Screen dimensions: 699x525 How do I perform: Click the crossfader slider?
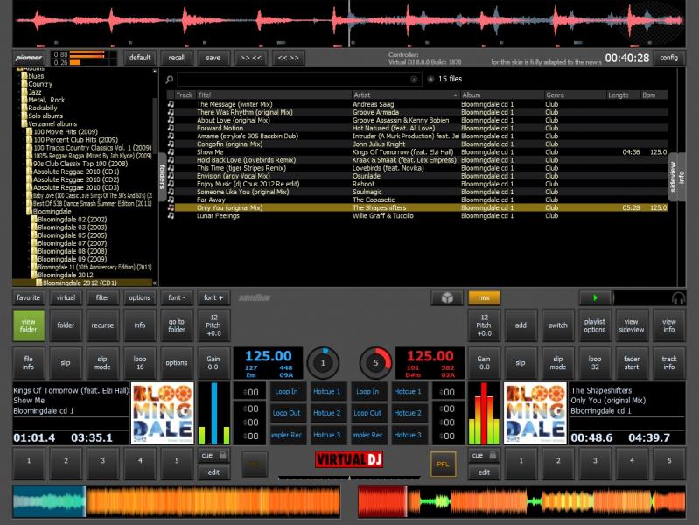pos(349,478)
